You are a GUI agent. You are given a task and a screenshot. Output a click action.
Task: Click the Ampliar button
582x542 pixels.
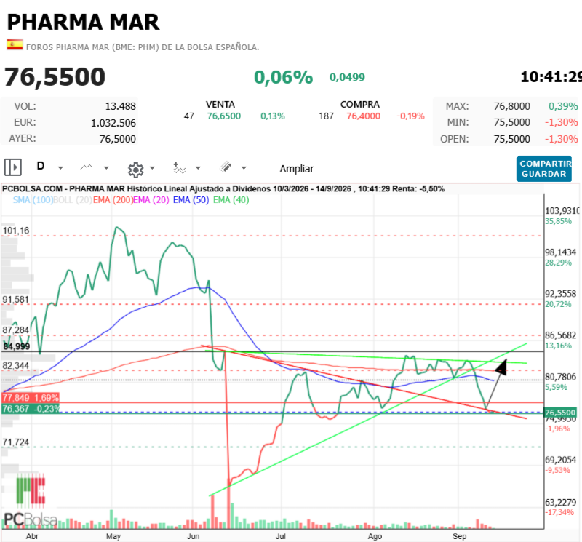[297, 169]
